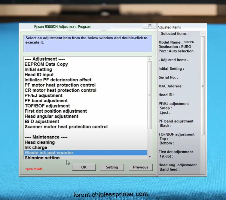Select Shipping setting list item
The height and width of the screenshot is (200, 226).
(x=86, y=157)
